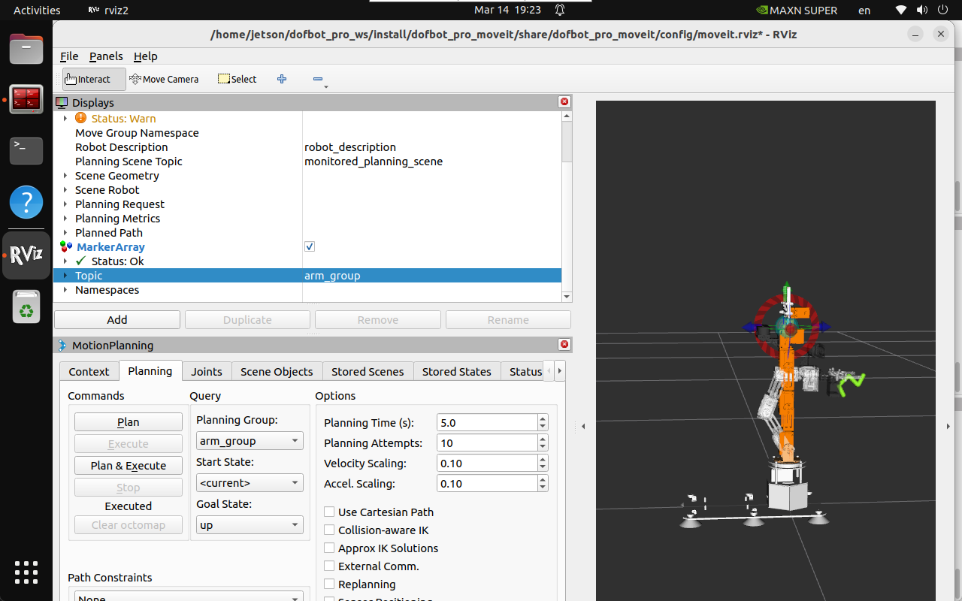Switch to the Scene Objects tab
962x601 pixels.
click(x=277, y=371)
